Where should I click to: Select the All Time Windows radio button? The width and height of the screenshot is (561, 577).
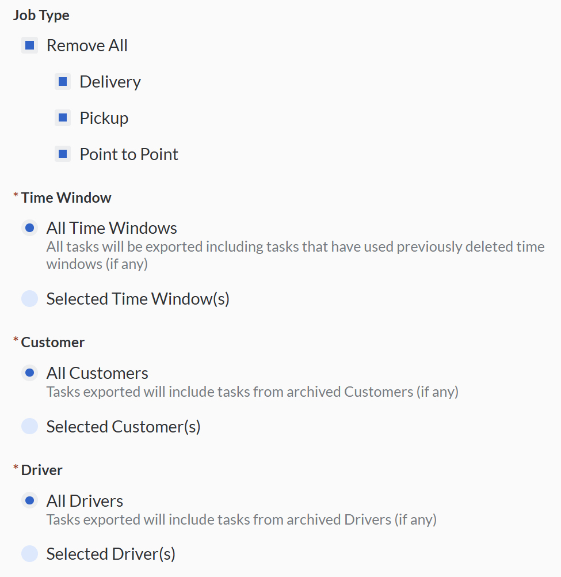click(x=30, y=228)
